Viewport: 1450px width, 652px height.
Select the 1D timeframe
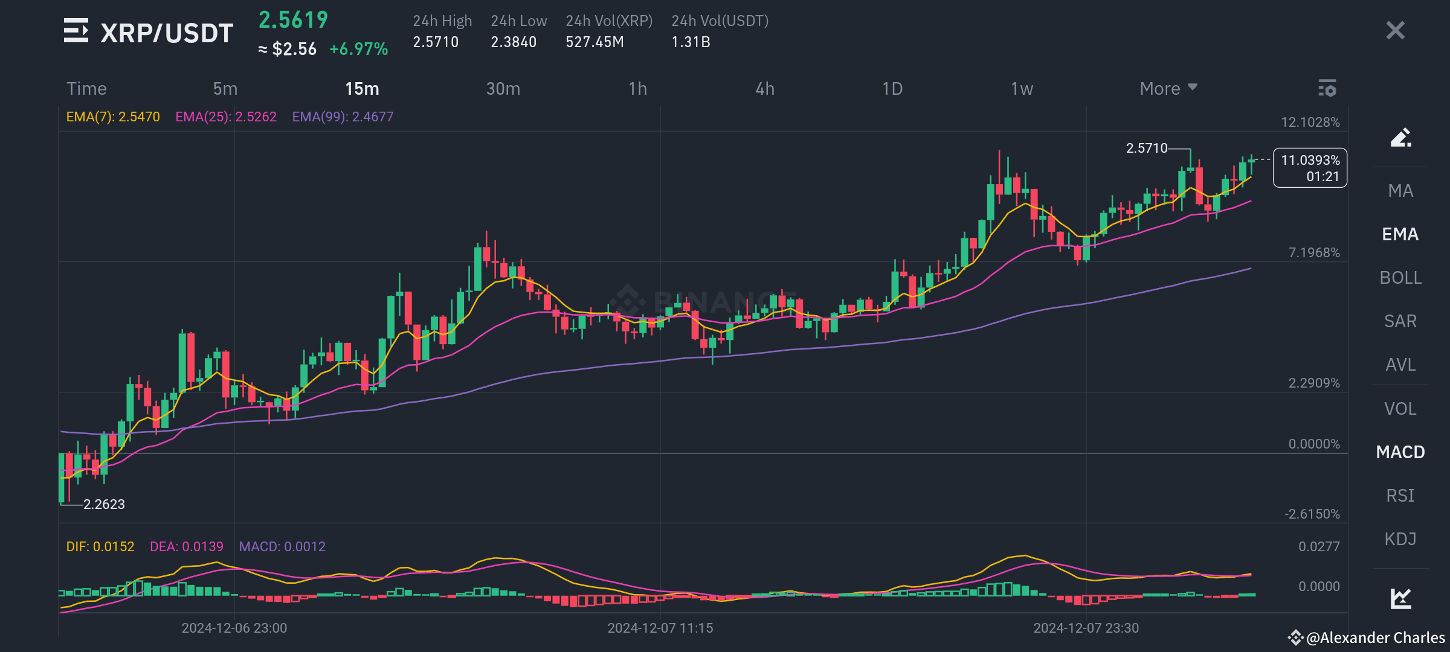tap(891, 88)
